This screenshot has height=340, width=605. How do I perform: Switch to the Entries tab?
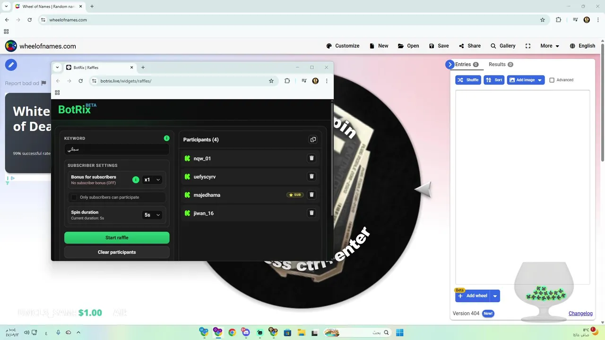tap(467, 64)
